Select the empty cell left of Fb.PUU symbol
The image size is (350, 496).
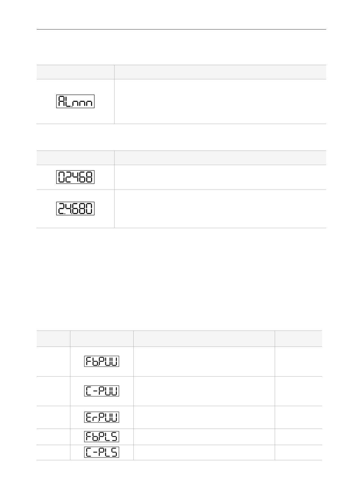point(53,362)
